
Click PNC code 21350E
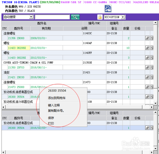tap(87, 63)
